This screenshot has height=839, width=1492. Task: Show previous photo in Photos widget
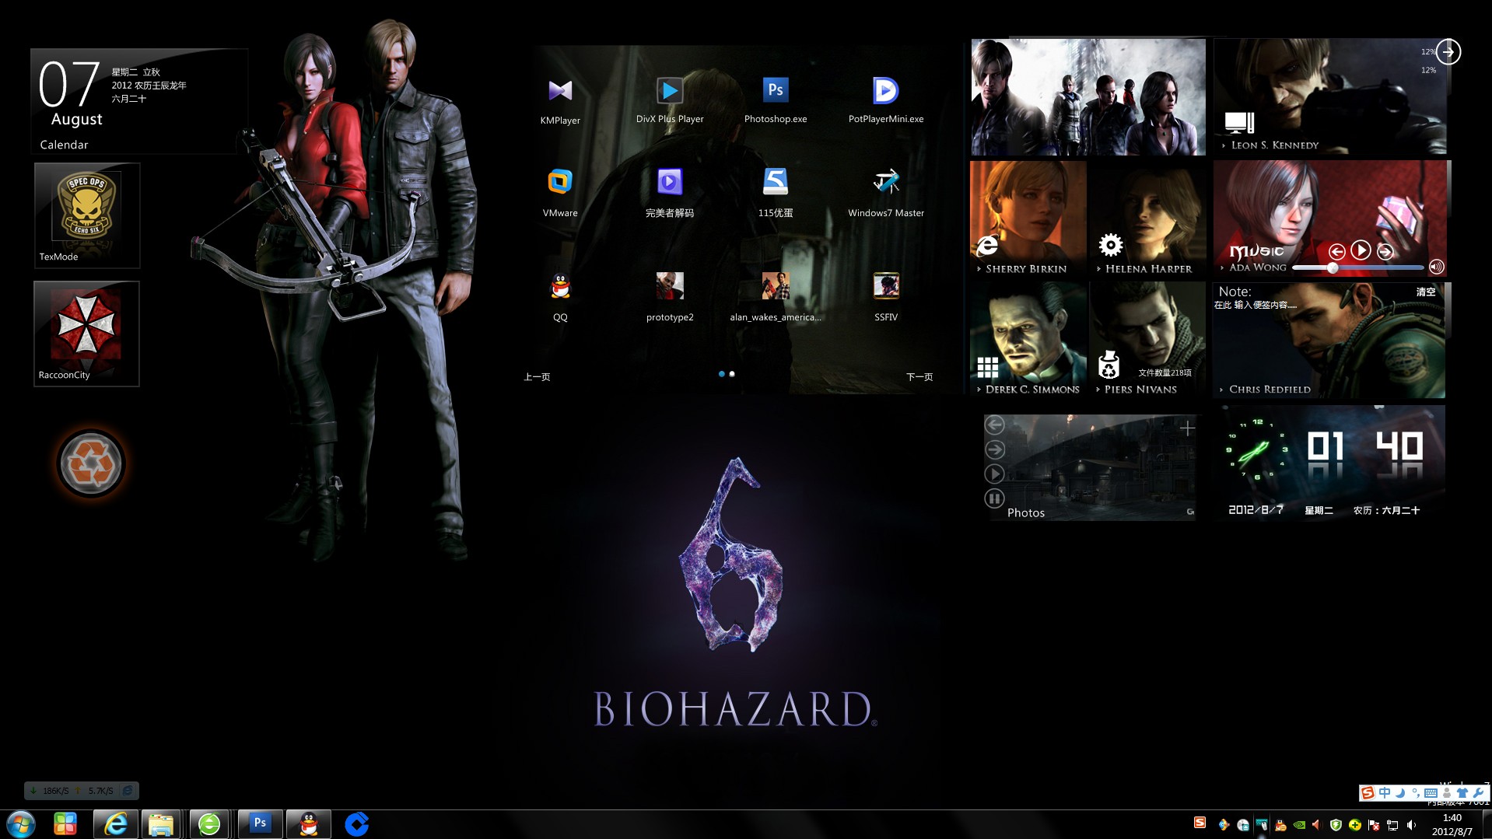point(994,425)
